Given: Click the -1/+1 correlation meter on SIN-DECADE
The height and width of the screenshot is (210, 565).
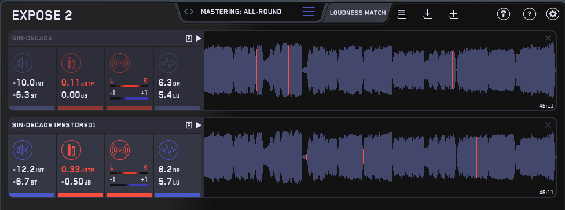Looking at the screenshot, I should (129, 98).
